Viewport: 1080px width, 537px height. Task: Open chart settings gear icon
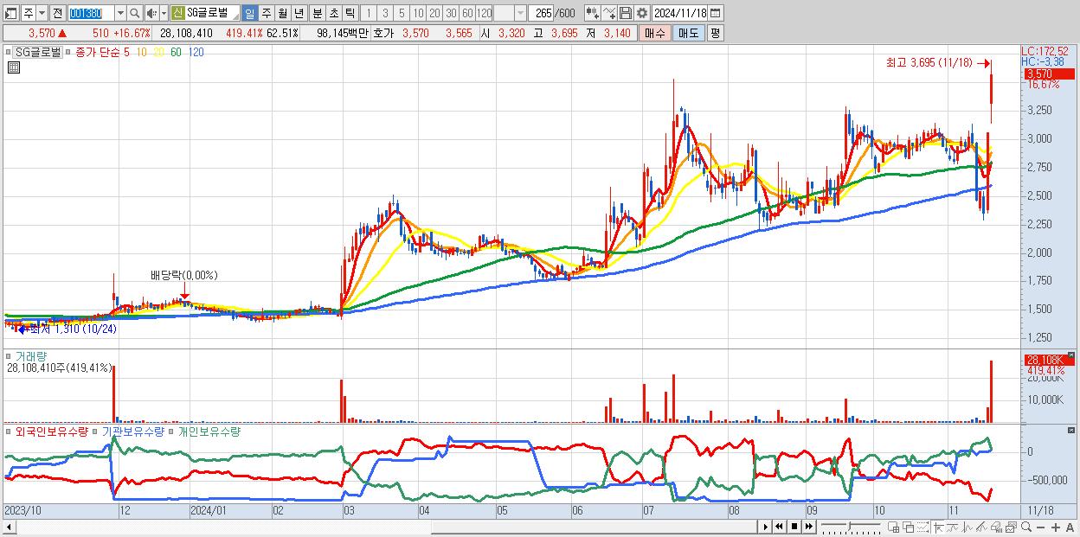[641, 13]
